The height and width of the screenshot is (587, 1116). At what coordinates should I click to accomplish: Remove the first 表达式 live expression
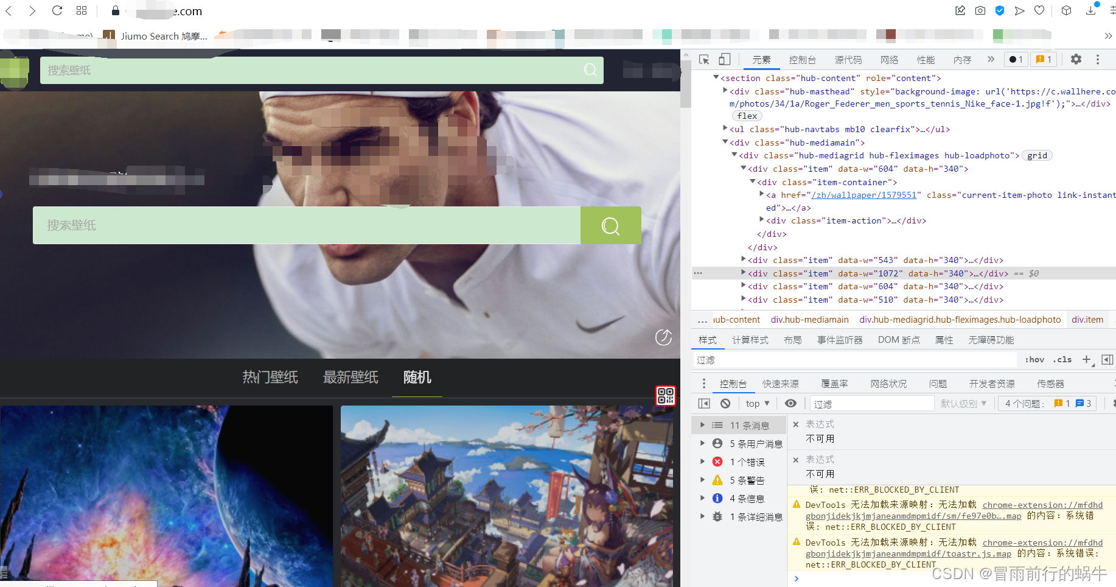[x=796, y=424]
